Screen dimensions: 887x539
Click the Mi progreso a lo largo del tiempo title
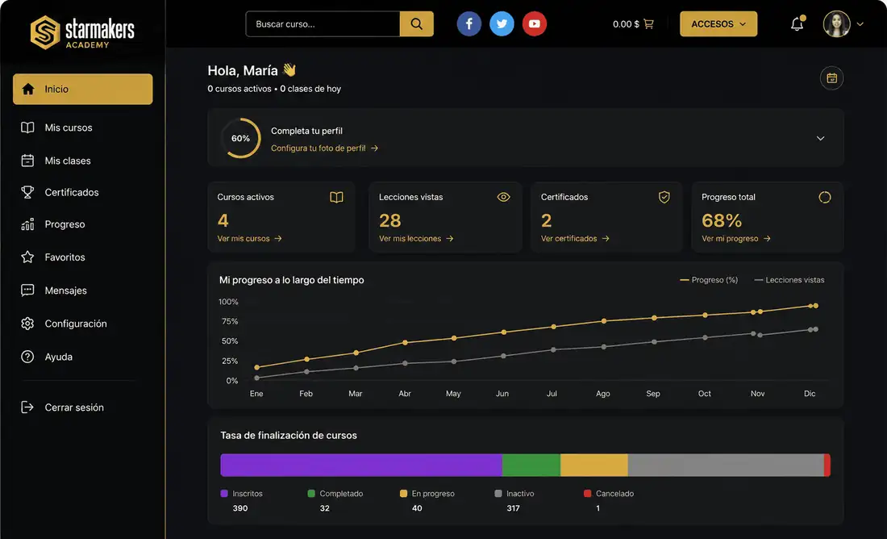point(291,280)
